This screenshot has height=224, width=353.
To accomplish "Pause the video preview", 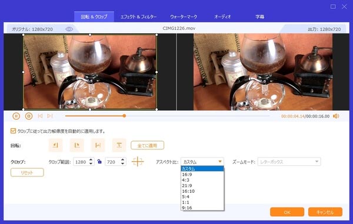I will [16, 116].
